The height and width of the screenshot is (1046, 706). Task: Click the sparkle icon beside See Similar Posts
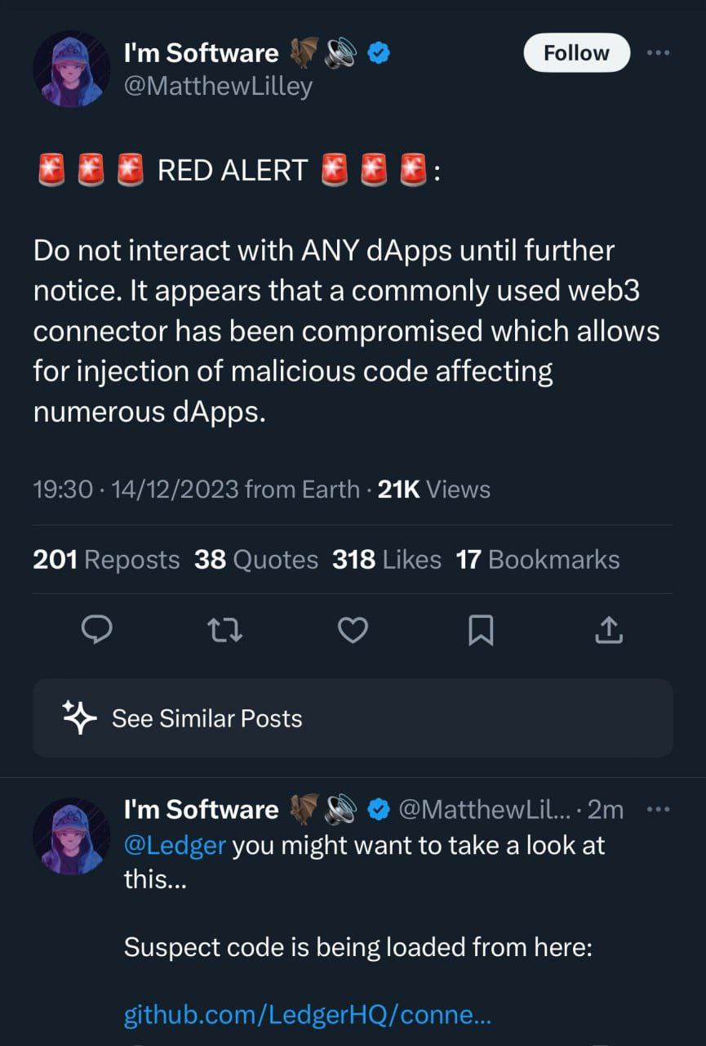[80, 717]
